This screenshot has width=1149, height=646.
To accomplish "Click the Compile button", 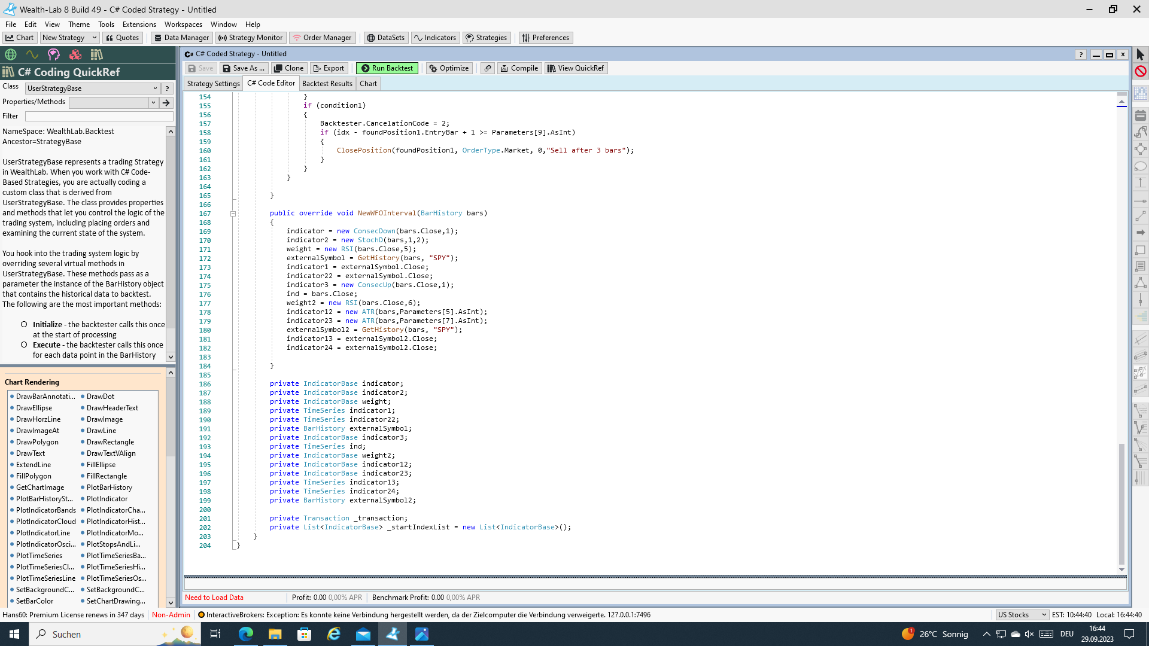I will coord(519,68).
